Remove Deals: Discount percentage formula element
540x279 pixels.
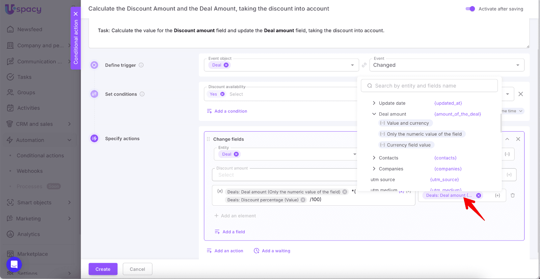click(x=303, y=200)
